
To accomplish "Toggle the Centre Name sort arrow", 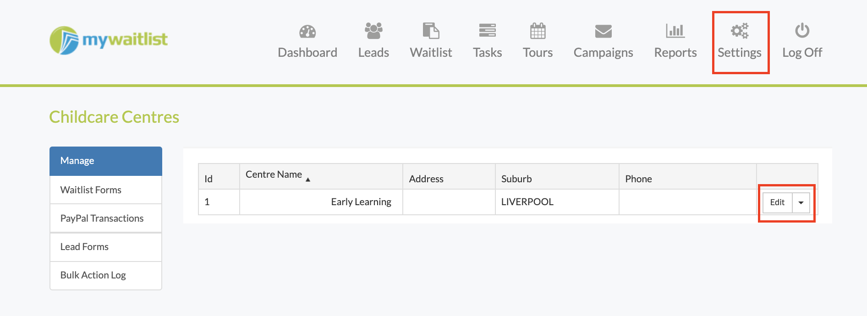I will click(308, 180).
